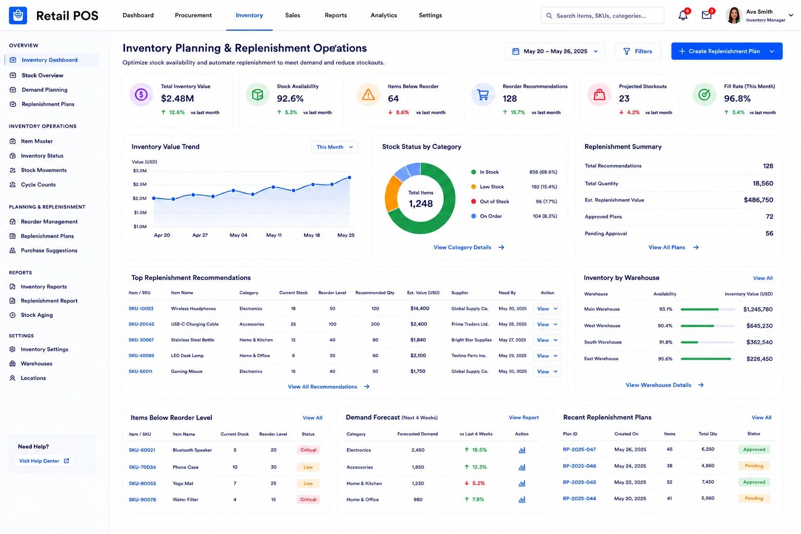Click View All in Inventory by Warehouse

[x=763, y=278]
